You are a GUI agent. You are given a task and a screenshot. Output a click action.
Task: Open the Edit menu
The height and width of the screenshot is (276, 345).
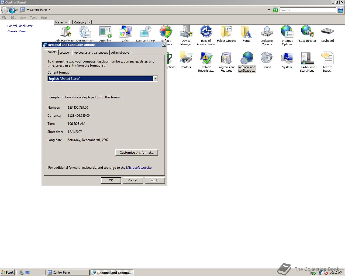(13, 18)
